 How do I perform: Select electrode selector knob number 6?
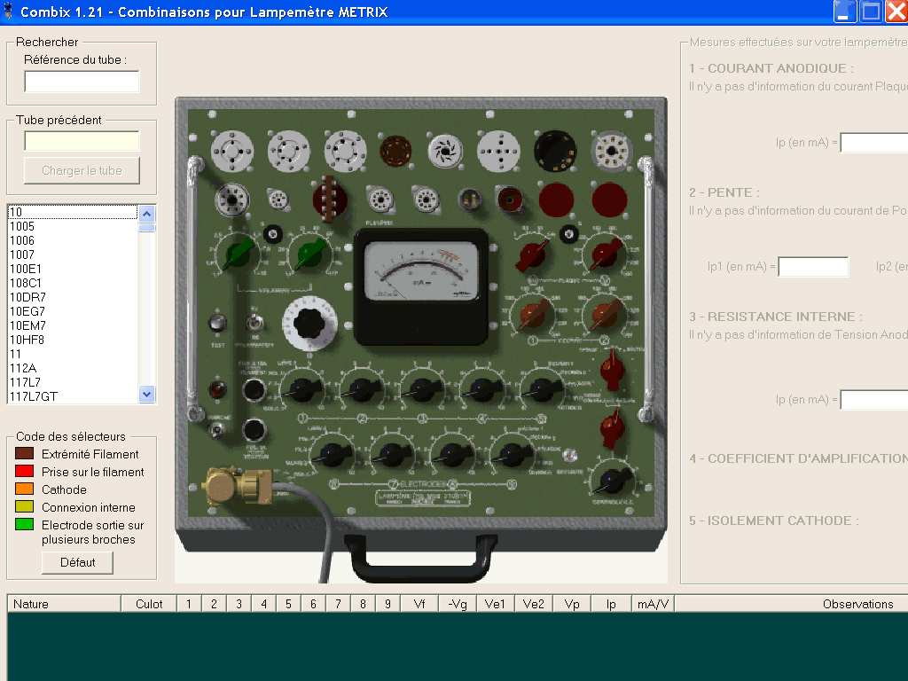tap(332, 455)
